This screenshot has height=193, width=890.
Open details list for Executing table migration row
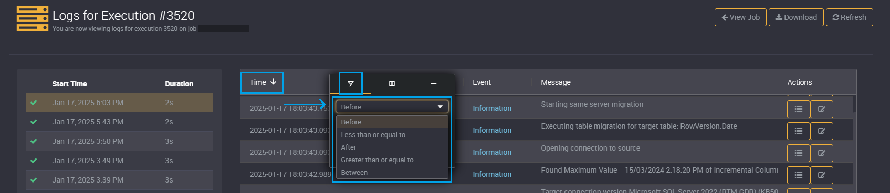point(798,131)
